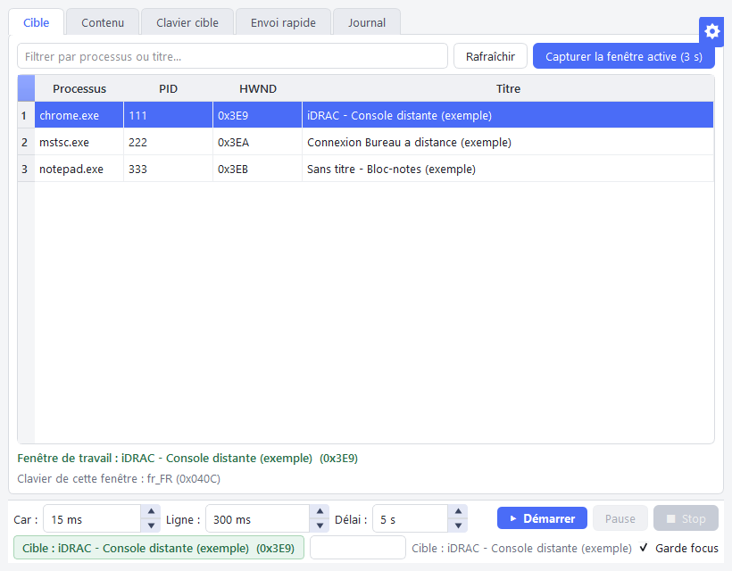
Task: Select the notepad.exe process cell
Action: click(79, 169)
